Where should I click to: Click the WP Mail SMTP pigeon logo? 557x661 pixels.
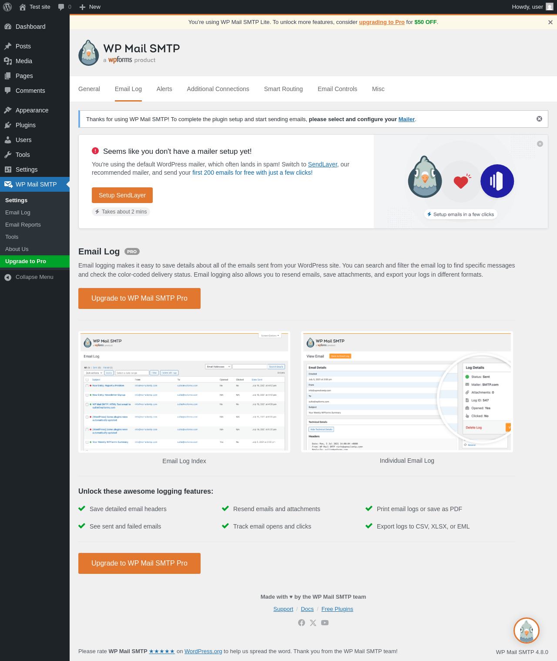(x=89, y=53)
